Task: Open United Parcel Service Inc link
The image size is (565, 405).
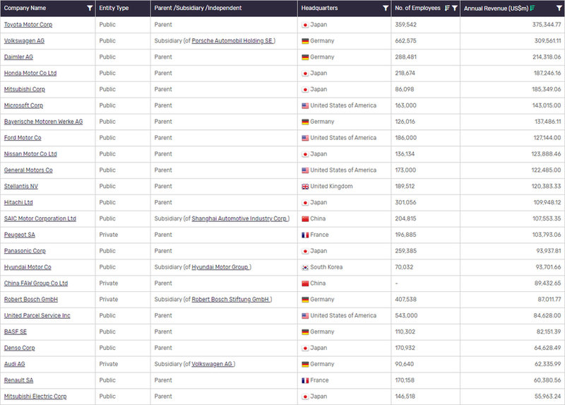Action: 37,315
